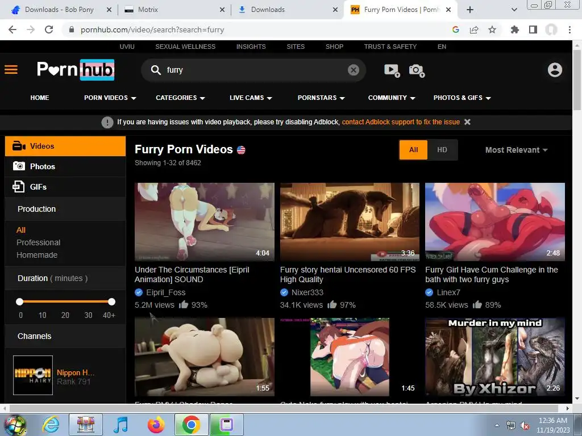Image resolution: width=582 pixels, height=436 pixels.
Task: Click the right duration slider handle
Action: tap(112, 302)
